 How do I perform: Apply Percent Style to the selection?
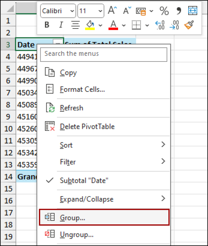click(164, 11)
